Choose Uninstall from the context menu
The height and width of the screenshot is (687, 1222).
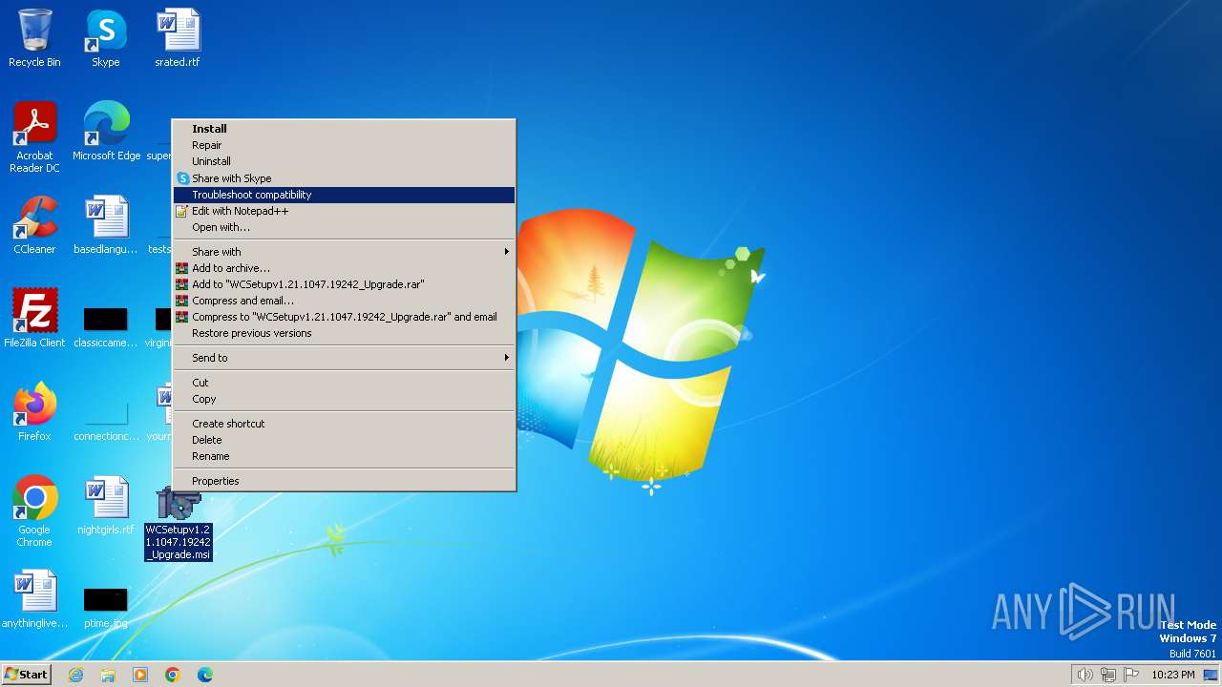tap(344, 161)
